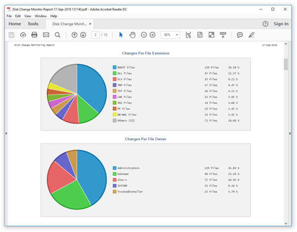Click the cloud upload icon
Image resolution: width=297 pixels, height=232 pixels.
pyautogui.click(x=23, y=35)
